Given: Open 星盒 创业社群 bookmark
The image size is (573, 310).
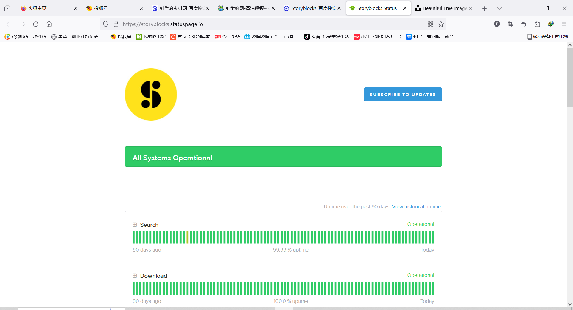Looking at the screenshot, I should click(77, 37).
